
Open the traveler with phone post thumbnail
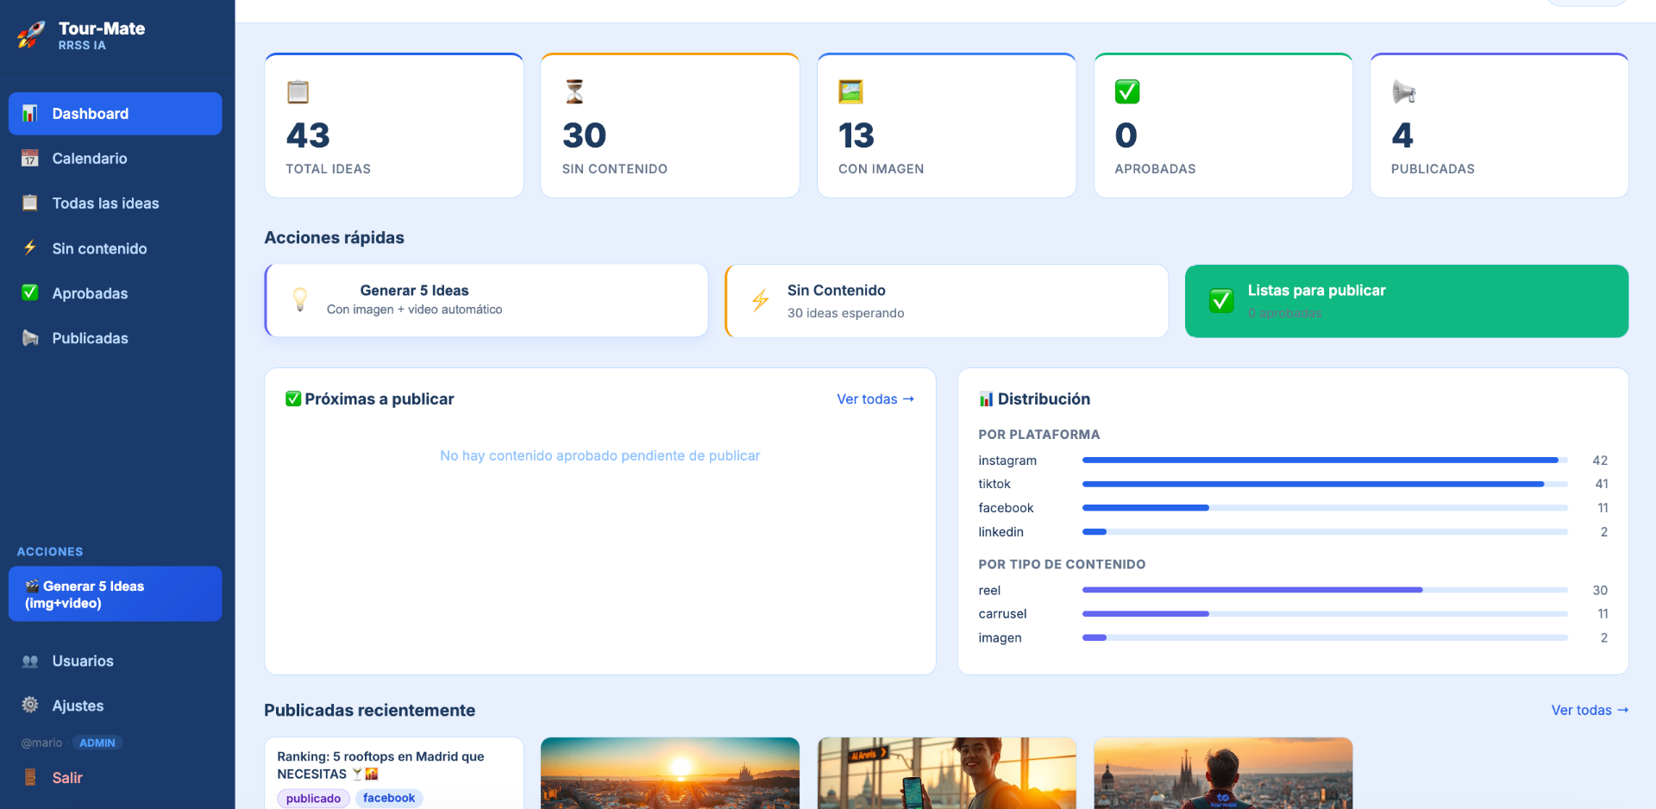(x=947, y=773)
